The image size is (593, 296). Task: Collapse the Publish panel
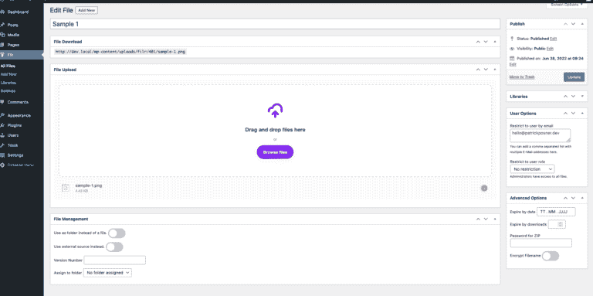[x=582, y=24]
